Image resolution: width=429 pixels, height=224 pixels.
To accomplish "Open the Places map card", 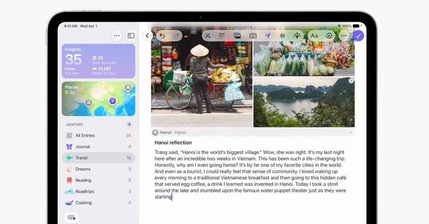I will pyautogui.click(x=99, y=99).
